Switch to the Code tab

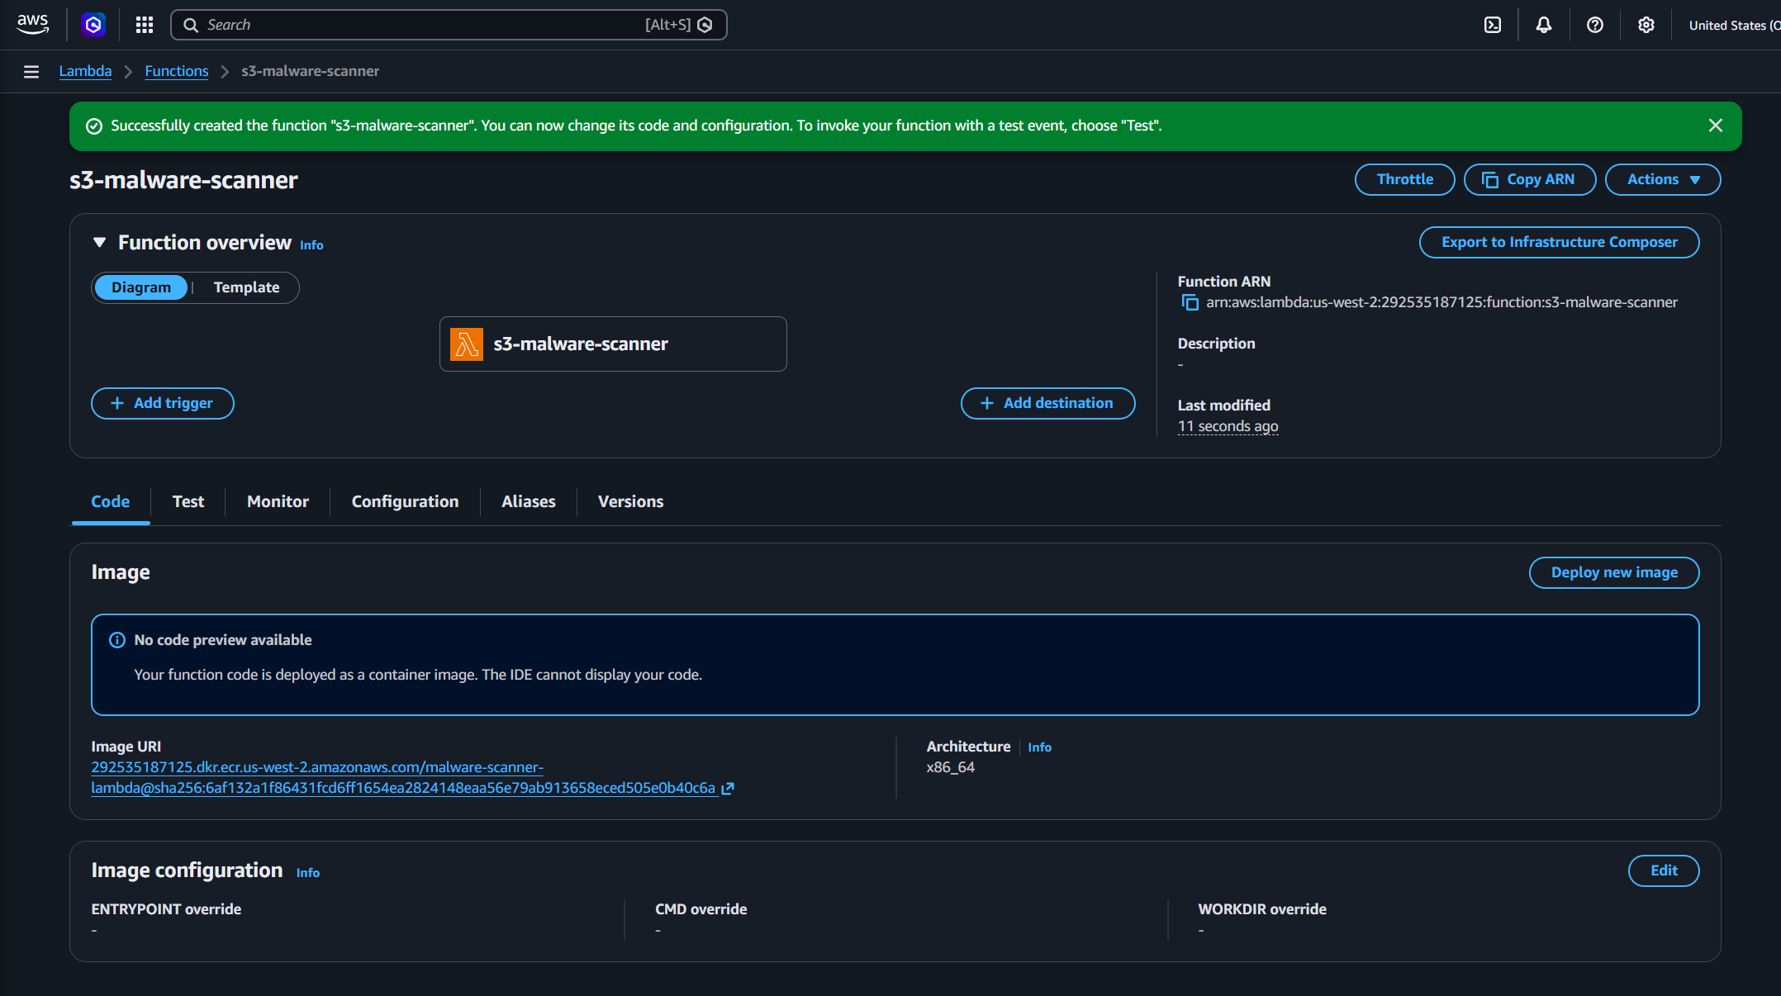(x=111, y=502)
